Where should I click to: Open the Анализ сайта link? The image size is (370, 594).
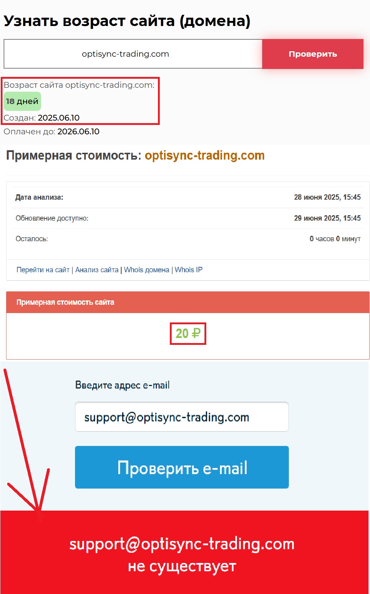click(x=97, y=270)
